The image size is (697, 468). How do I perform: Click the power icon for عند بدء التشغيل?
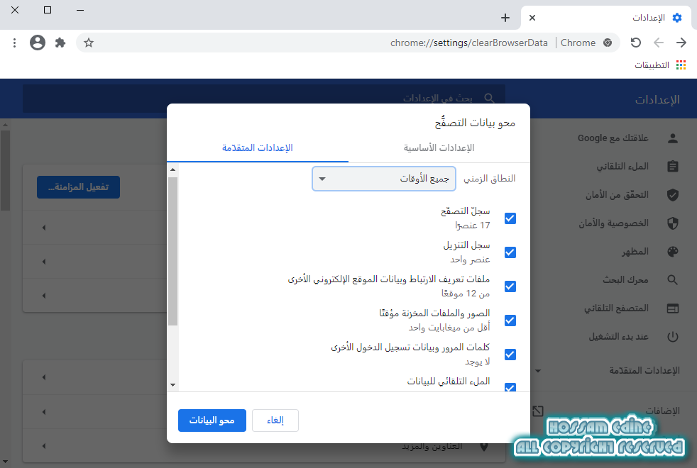point(673,337)
